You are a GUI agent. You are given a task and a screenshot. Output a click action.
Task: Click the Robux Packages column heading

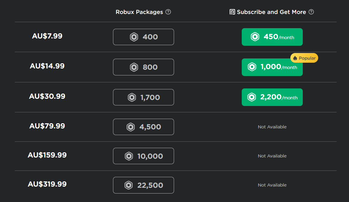click(x=139, y=12)
